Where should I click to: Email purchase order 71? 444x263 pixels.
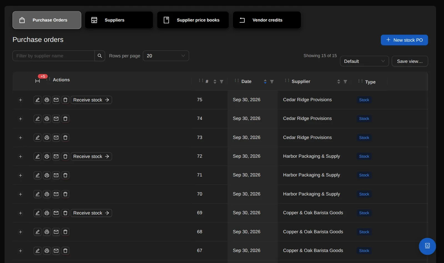click(x=56, y=175)
